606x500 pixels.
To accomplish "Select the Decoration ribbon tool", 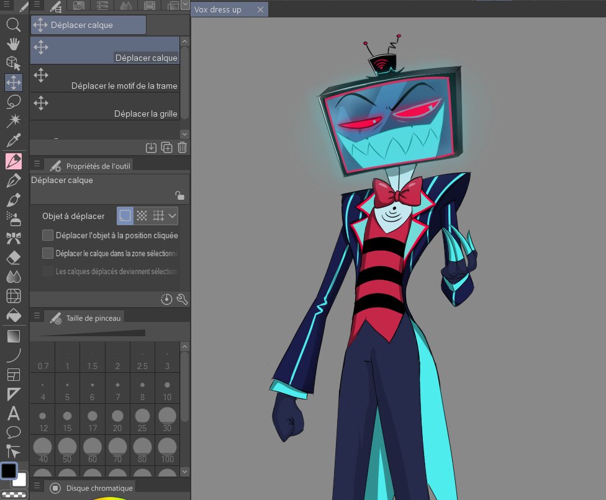I will pos(14,238).
